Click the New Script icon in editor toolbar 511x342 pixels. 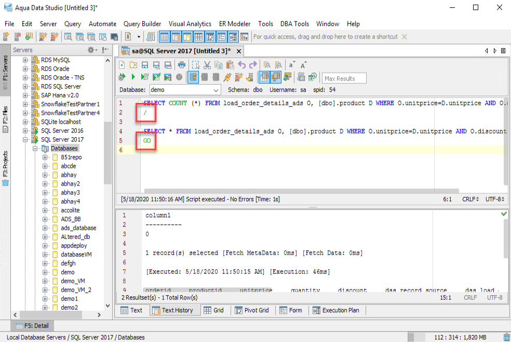pos(122,65)
